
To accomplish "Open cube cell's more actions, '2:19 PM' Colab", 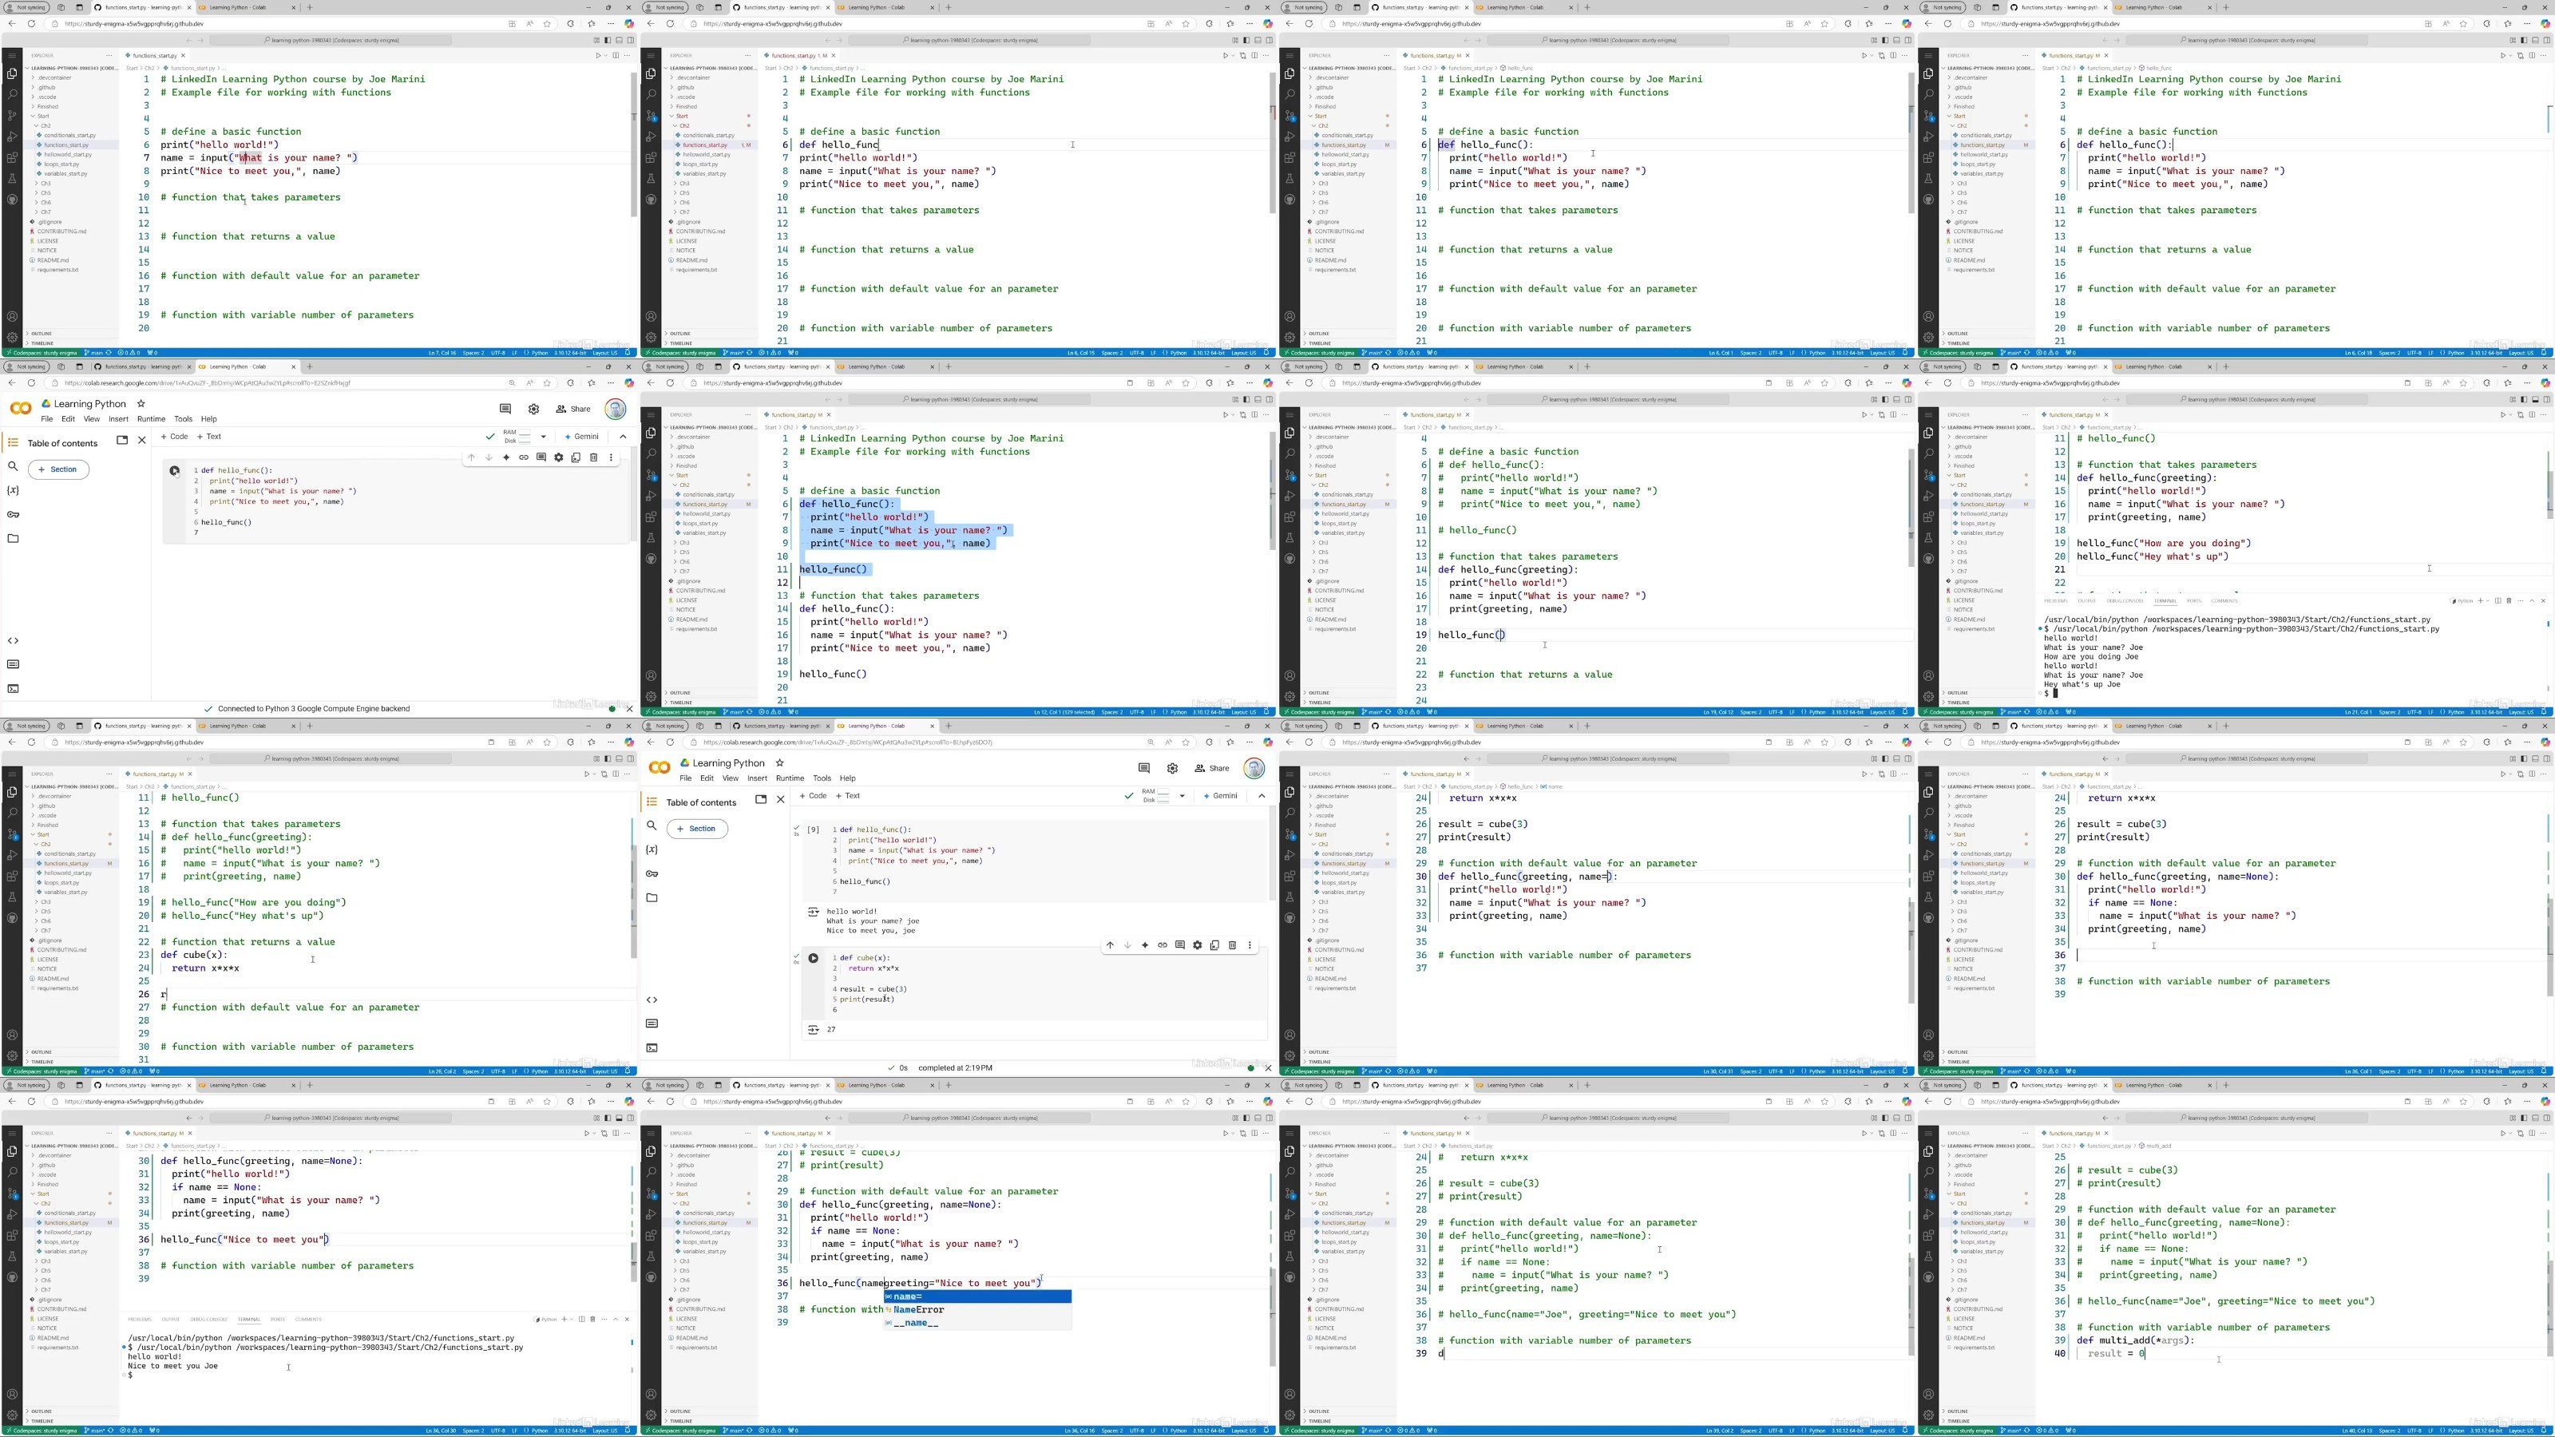I will pos(1250,945).
